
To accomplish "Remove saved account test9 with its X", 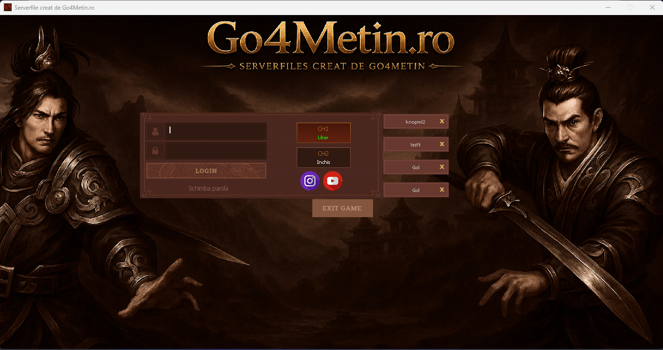I will point(442,144).
